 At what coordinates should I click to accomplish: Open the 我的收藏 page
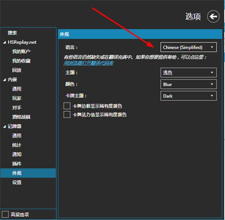point(21,61)
